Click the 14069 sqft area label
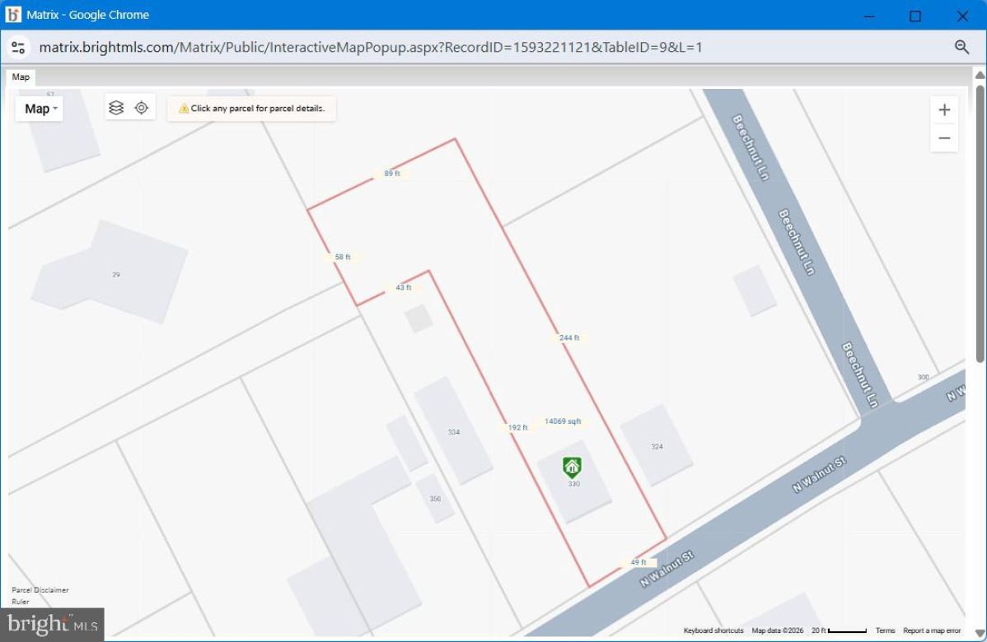987x642 pixels. click(x=563, y=421)
